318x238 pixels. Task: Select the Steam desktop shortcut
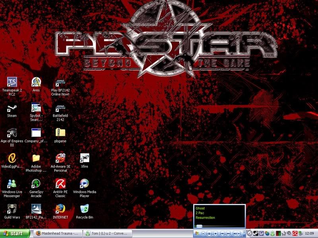coord(12,110)
